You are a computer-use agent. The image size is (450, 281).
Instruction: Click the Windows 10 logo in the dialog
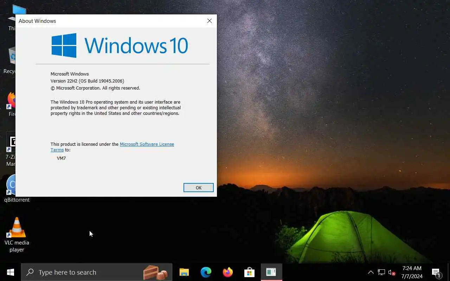tap(120, 45)
